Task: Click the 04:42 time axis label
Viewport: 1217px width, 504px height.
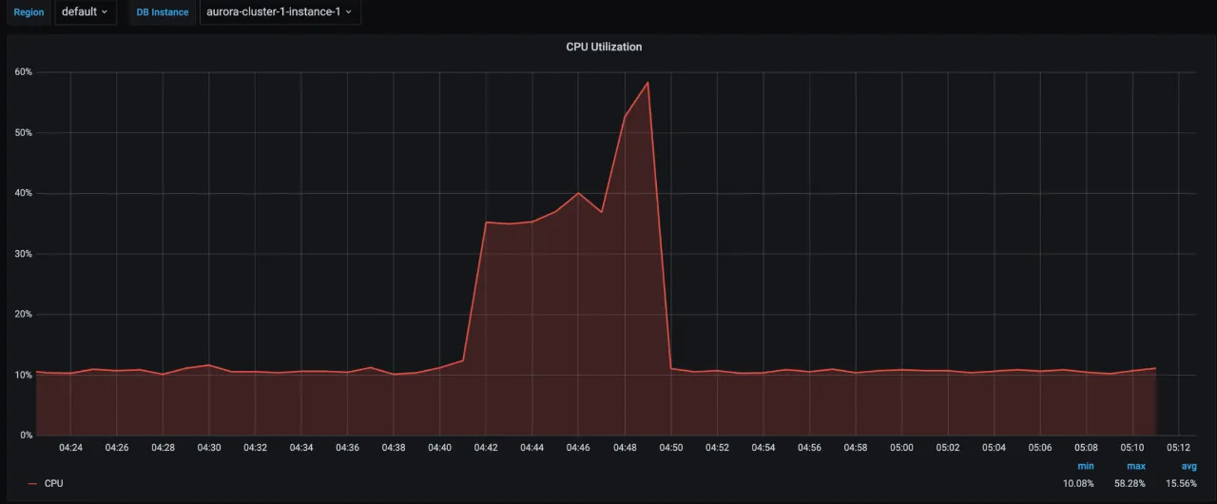Action: click(486, 448)
